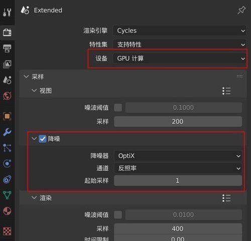Click the viewport 采样 field showing 200

178,122
